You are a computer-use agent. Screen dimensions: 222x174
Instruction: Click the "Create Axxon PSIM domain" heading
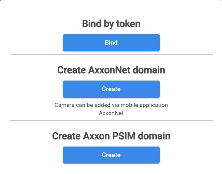pos(111,136)
